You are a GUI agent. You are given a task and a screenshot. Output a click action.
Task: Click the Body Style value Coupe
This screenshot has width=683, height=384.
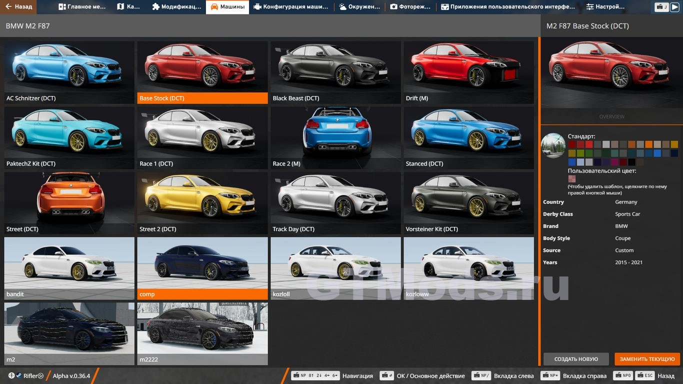[x=623, y=238]
